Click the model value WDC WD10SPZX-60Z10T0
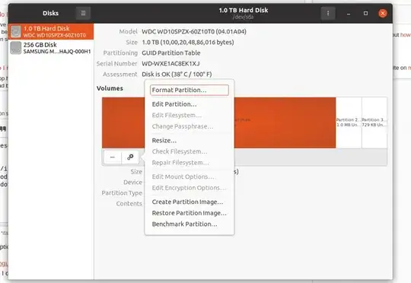Image resolution: width=411 pixels, height=283 pixels. click(x=194, y=32)
